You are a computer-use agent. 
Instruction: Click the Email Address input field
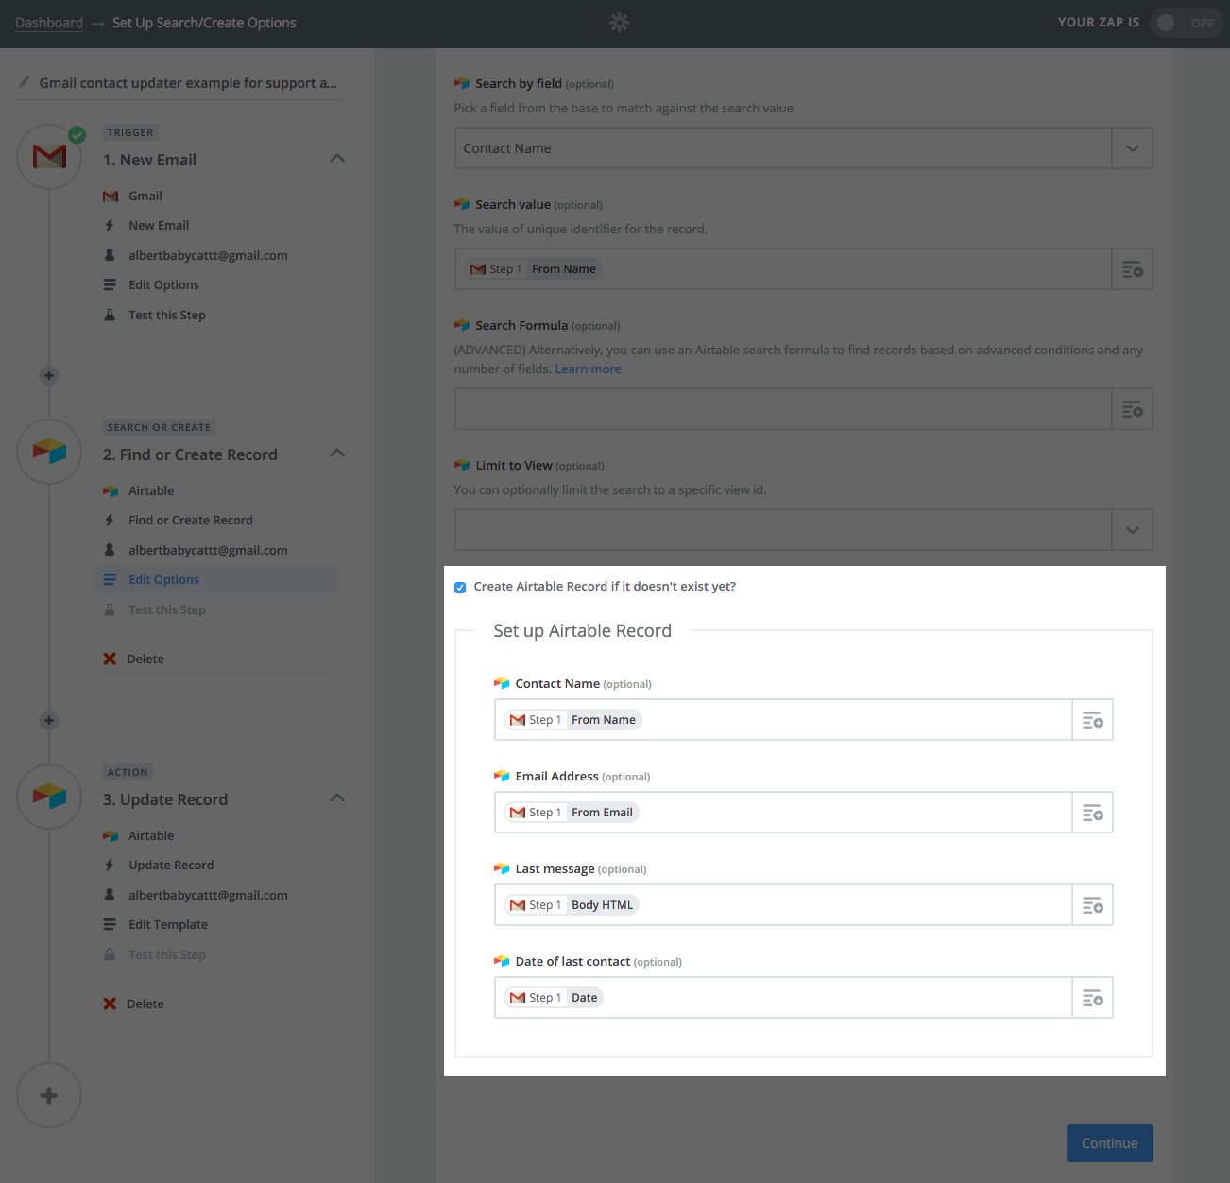(783, 813)
